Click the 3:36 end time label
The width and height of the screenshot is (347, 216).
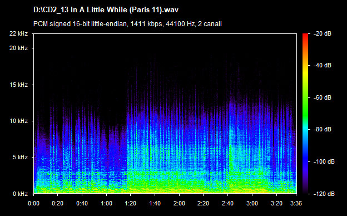pyautogui.click(x=296, y=203)
